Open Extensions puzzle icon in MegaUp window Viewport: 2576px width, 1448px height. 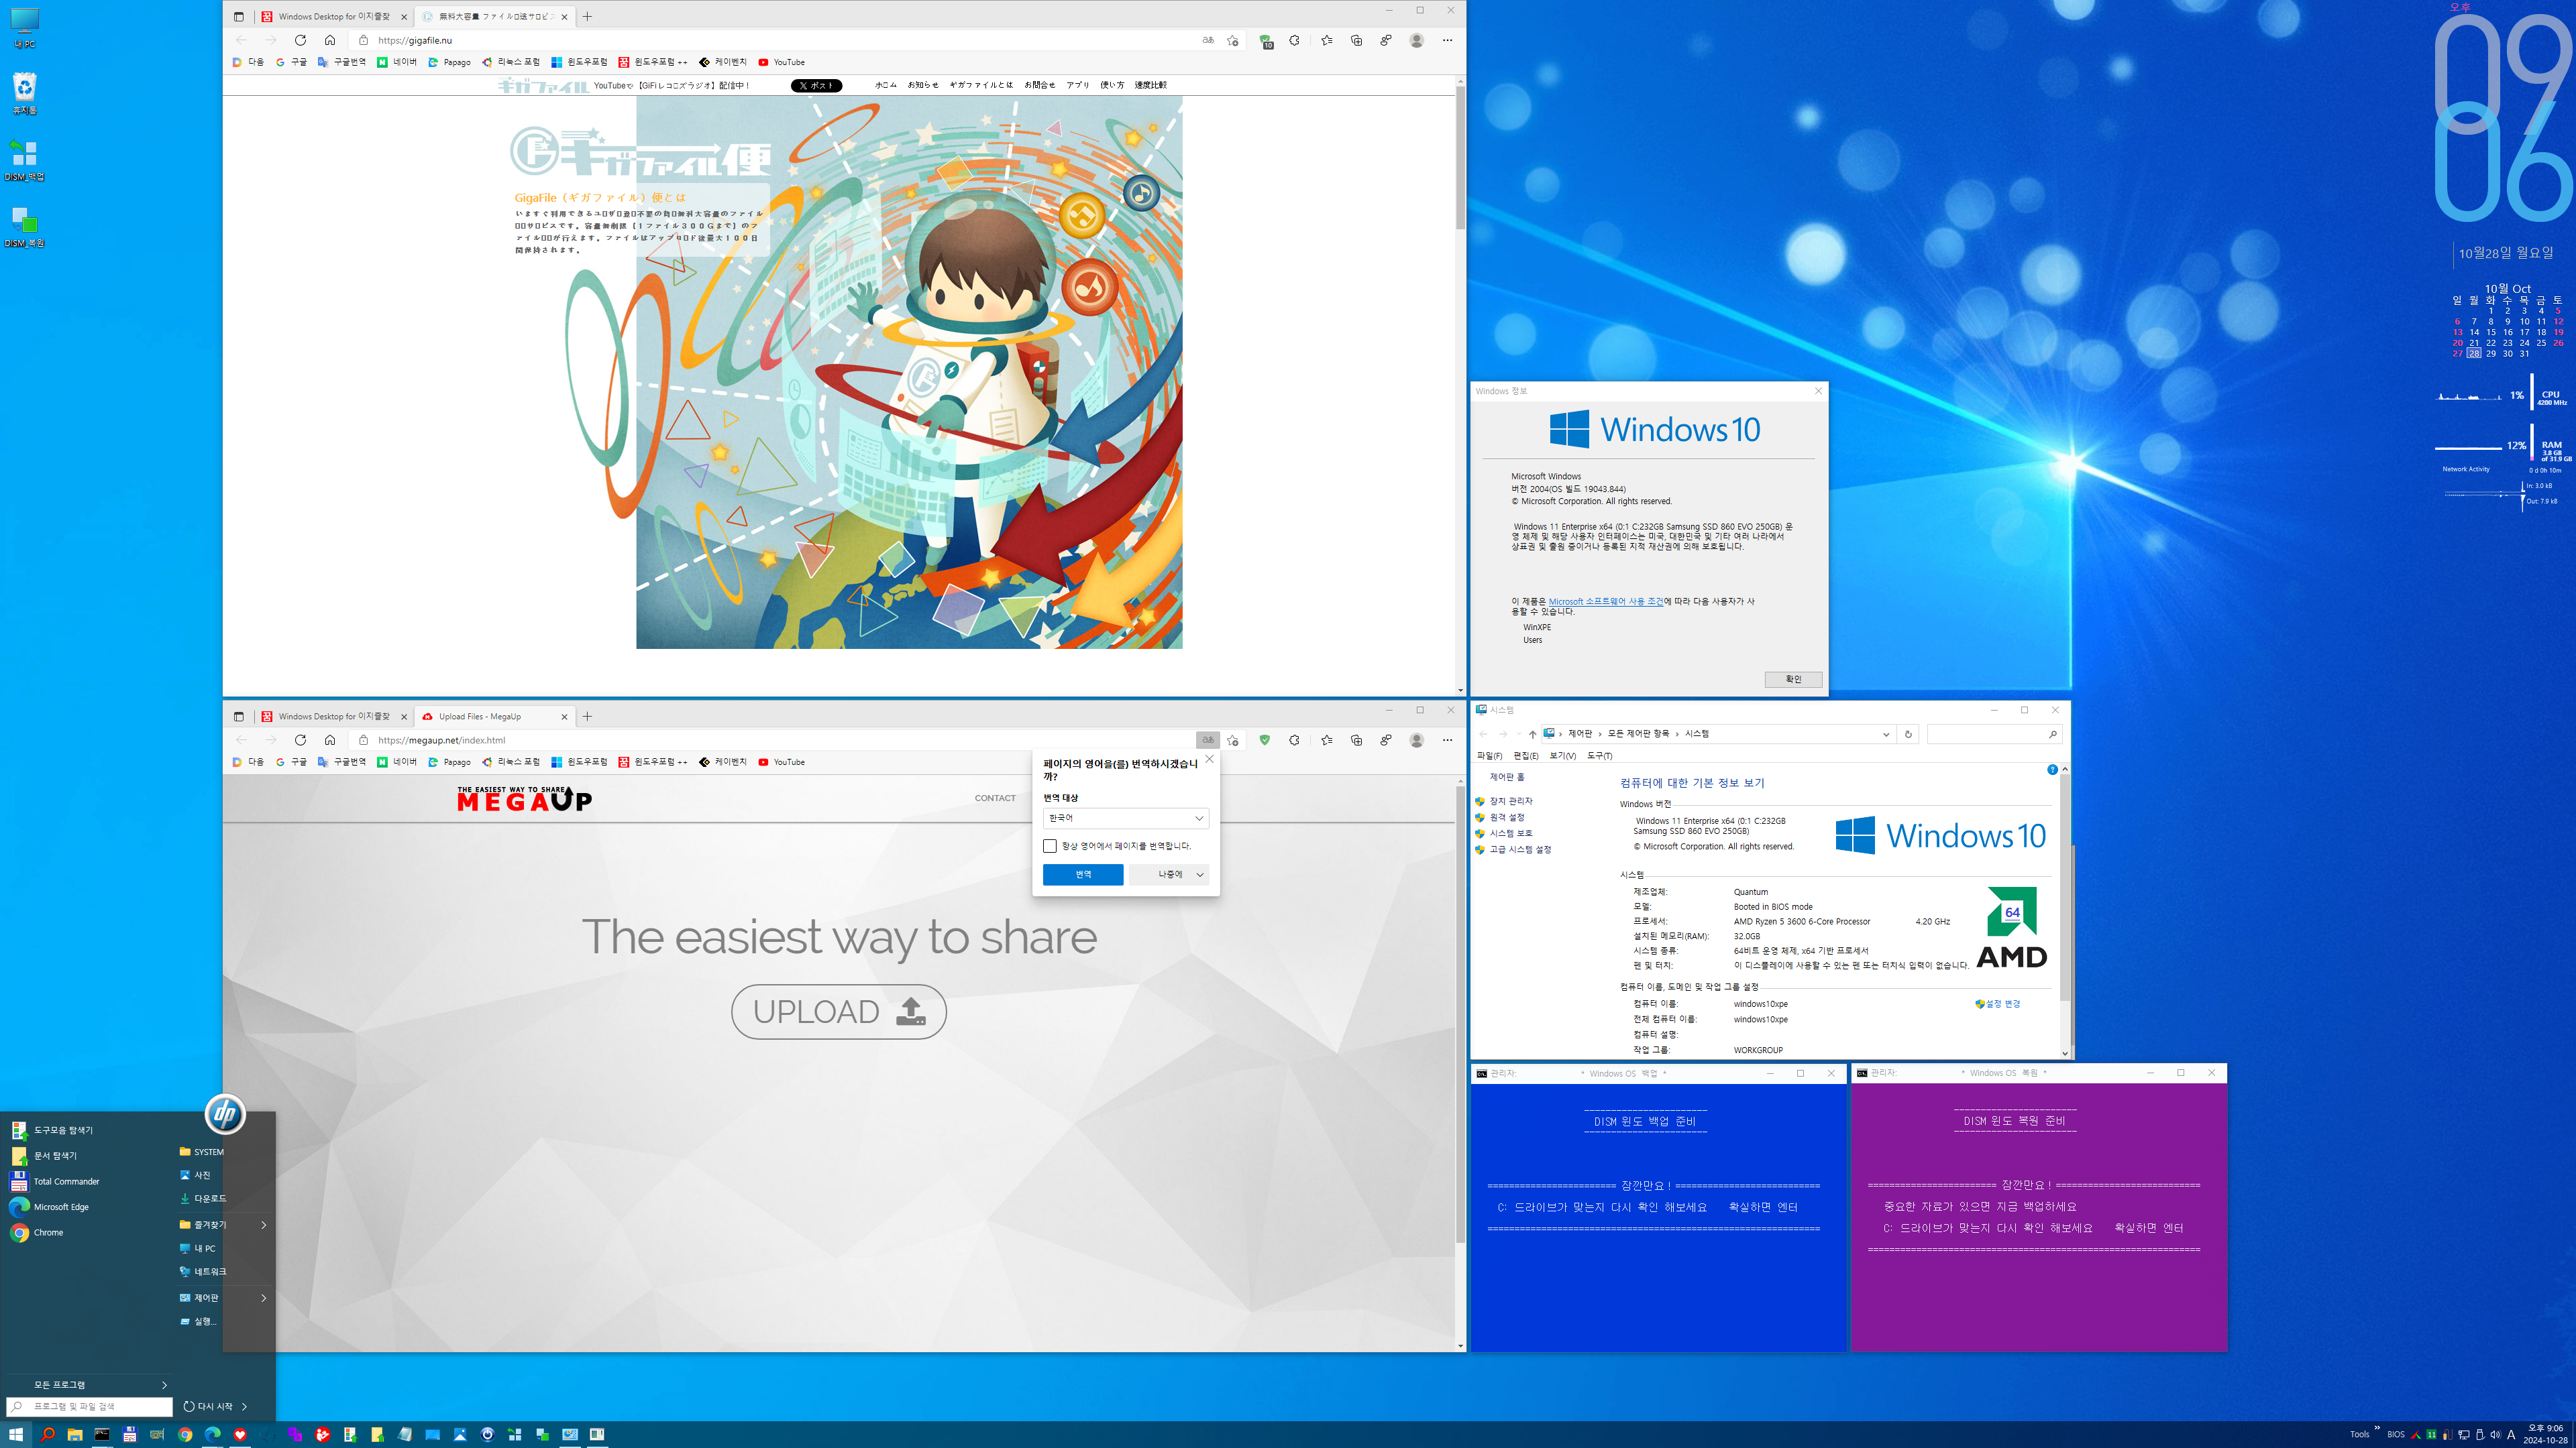[x=1295, y=741]
